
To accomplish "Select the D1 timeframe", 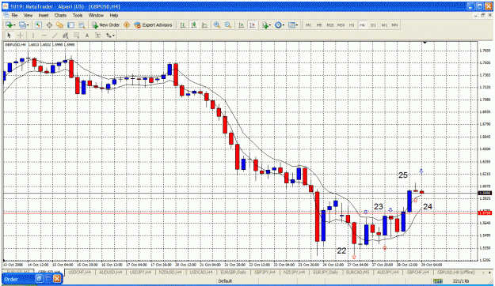I will click(x=373, y=24).
